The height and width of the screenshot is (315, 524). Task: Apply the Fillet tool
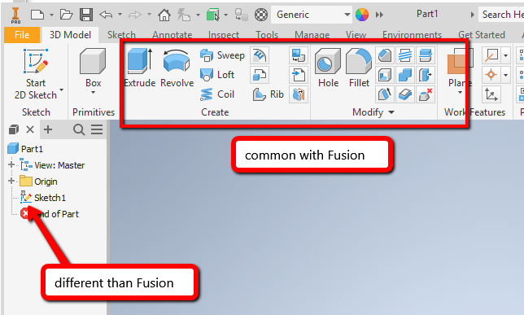click(x=359, y=68)
